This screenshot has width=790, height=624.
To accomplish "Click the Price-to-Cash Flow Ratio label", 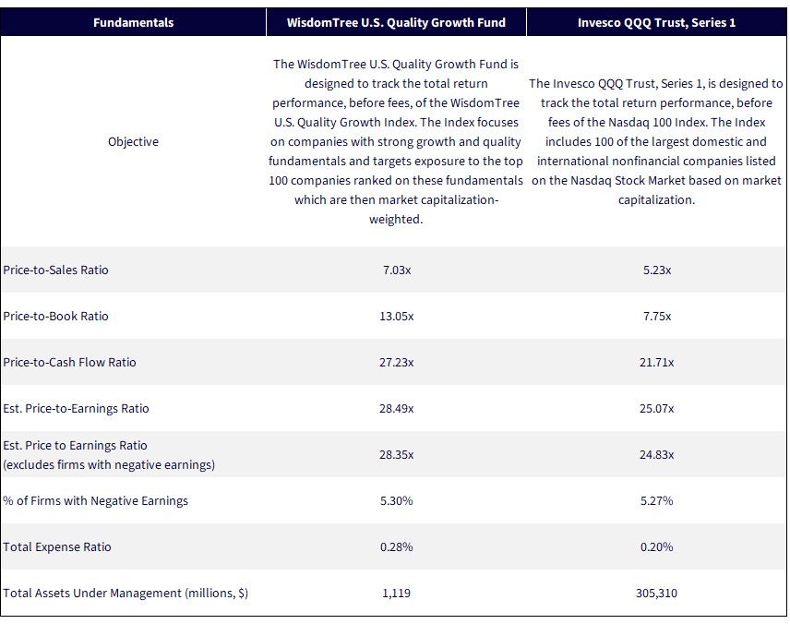I will (x=69, y=363).
